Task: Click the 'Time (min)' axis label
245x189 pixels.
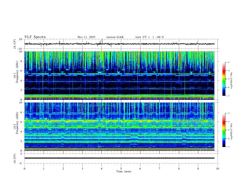Action: coord(124,171)
